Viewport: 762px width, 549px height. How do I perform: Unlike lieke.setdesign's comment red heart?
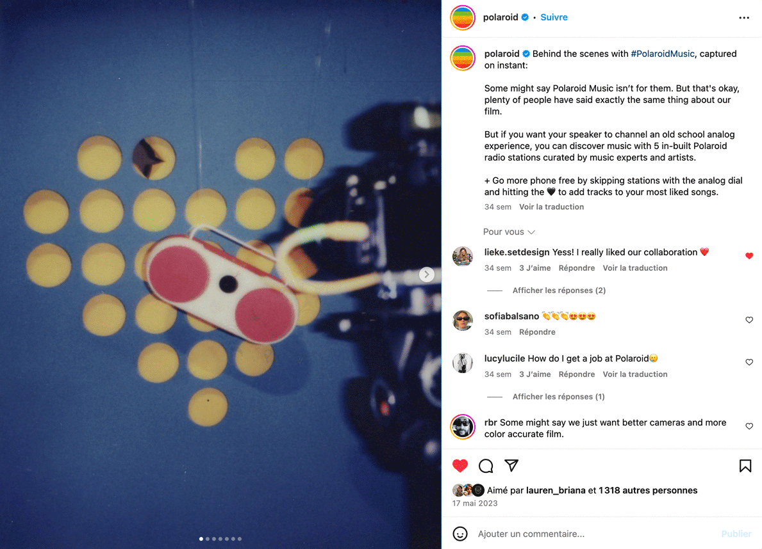[x=749, y=256]
